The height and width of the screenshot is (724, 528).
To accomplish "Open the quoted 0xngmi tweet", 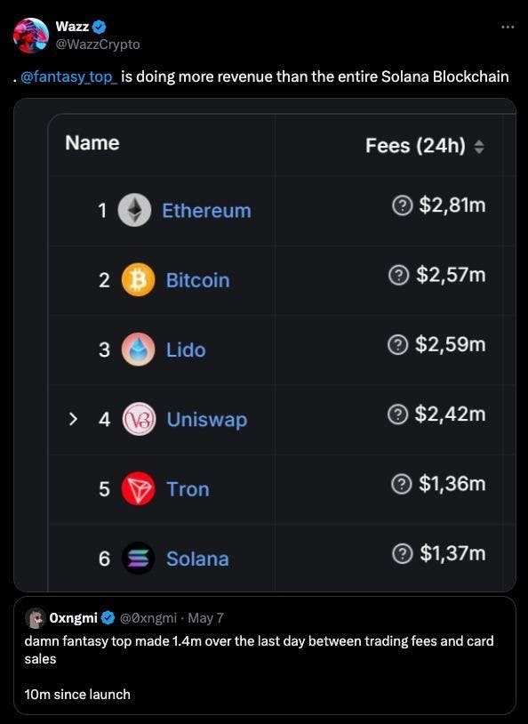I will pyautogui.click(x=265, y=656).
